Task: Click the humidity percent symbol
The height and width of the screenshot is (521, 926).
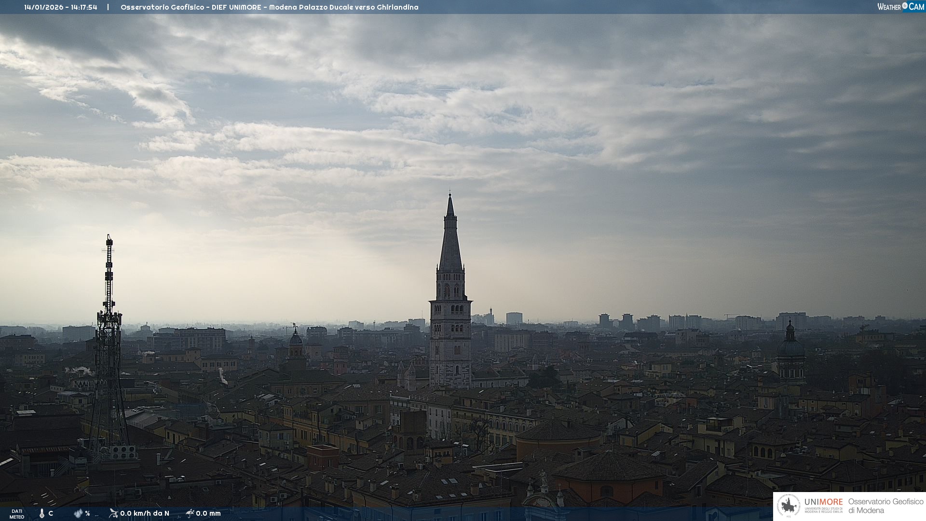Action: click(88, 513)
